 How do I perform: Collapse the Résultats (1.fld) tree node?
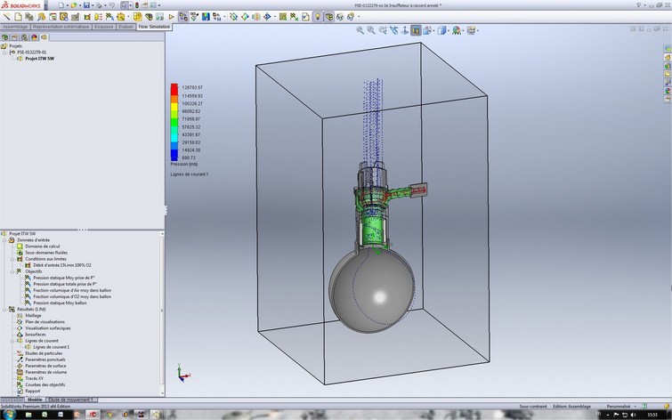tap(5, 309)
